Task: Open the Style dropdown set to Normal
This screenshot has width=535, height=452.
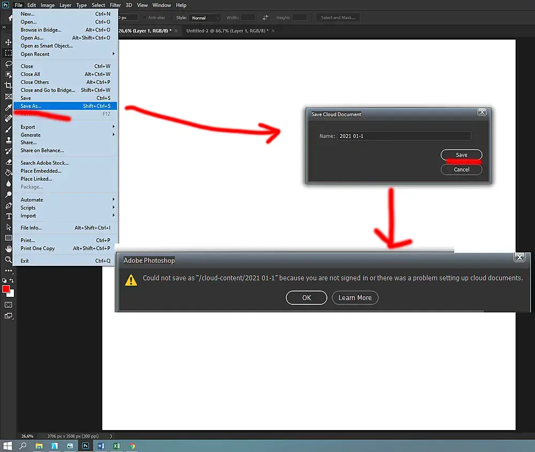Action: (x=205, y=18)
